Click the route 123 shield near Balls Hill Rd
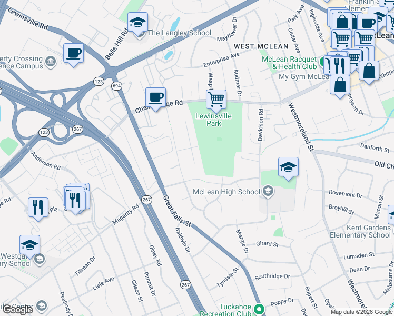The width and height of the screenshot is (394, 316). pyautogui.click(x=98, y=82)
